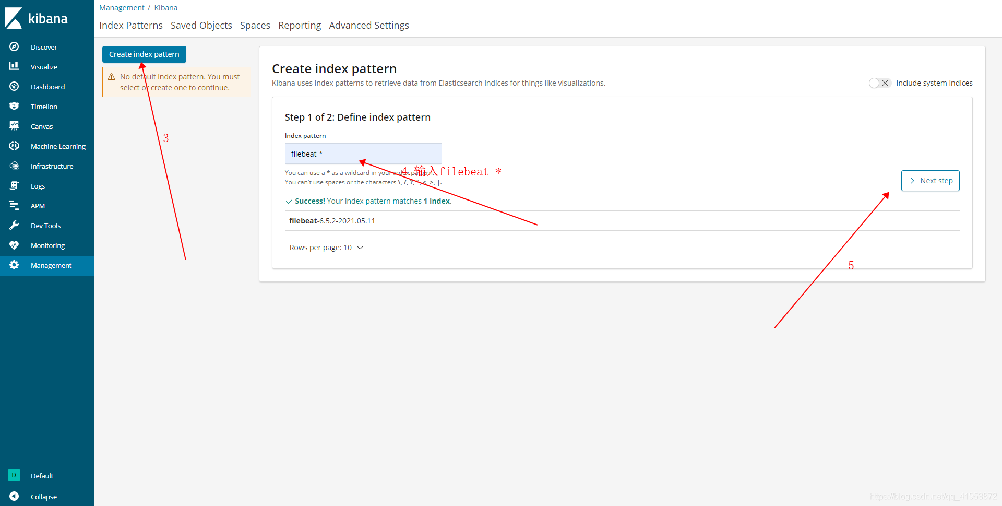Open APM via its lines icon
This screenshot has width=1002, height=506.
[14, 205]
